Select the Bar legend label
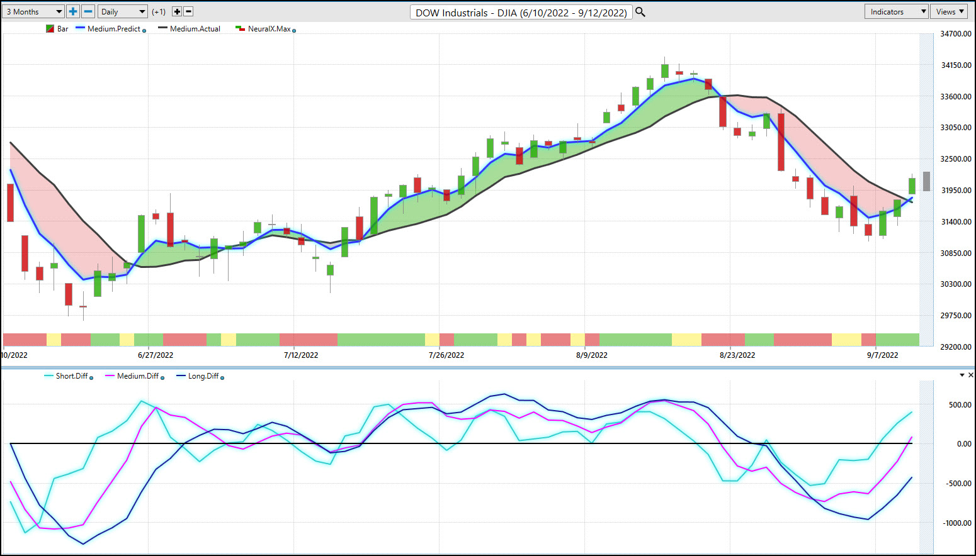Image resolution: width=976 pixels, height=556 pixels. pyautogui.click(x=63, y=29)
